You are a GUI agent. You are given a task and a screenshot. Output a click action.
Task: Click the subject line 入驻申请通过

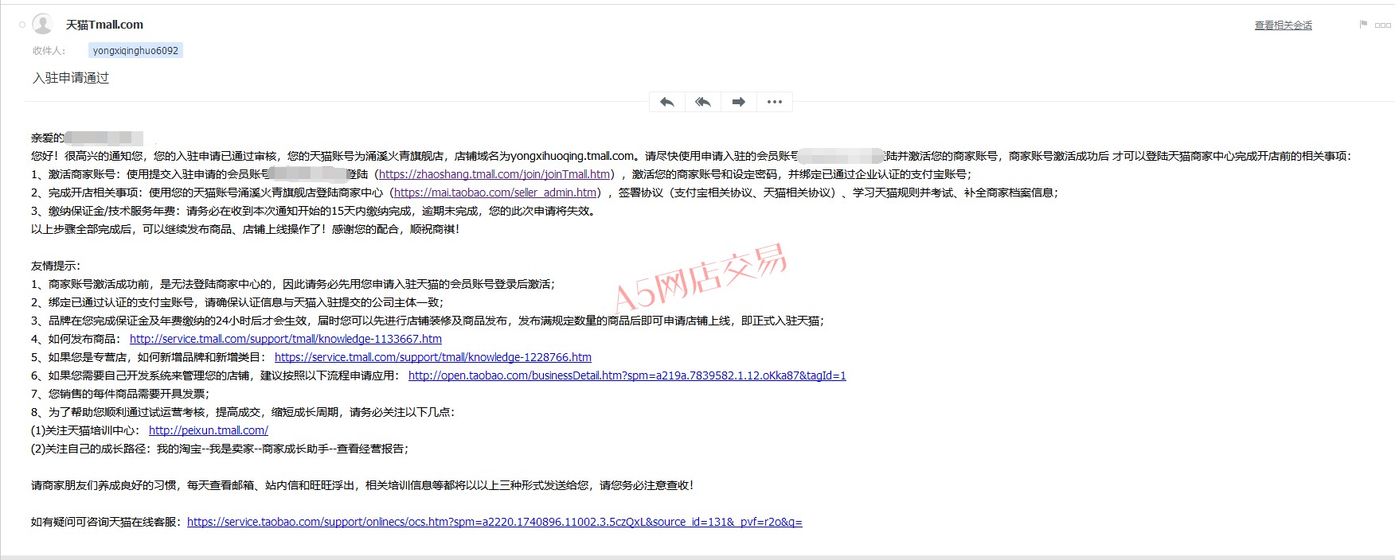71,78
